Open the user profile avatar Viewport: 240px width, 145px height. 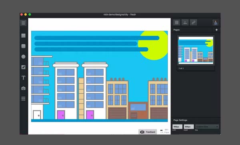pos(216,22)
